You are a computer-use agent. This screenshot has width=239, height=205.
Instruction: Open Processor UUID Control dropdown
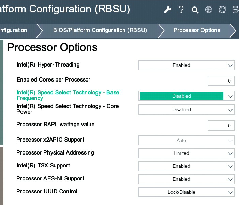tap(186, 192)
